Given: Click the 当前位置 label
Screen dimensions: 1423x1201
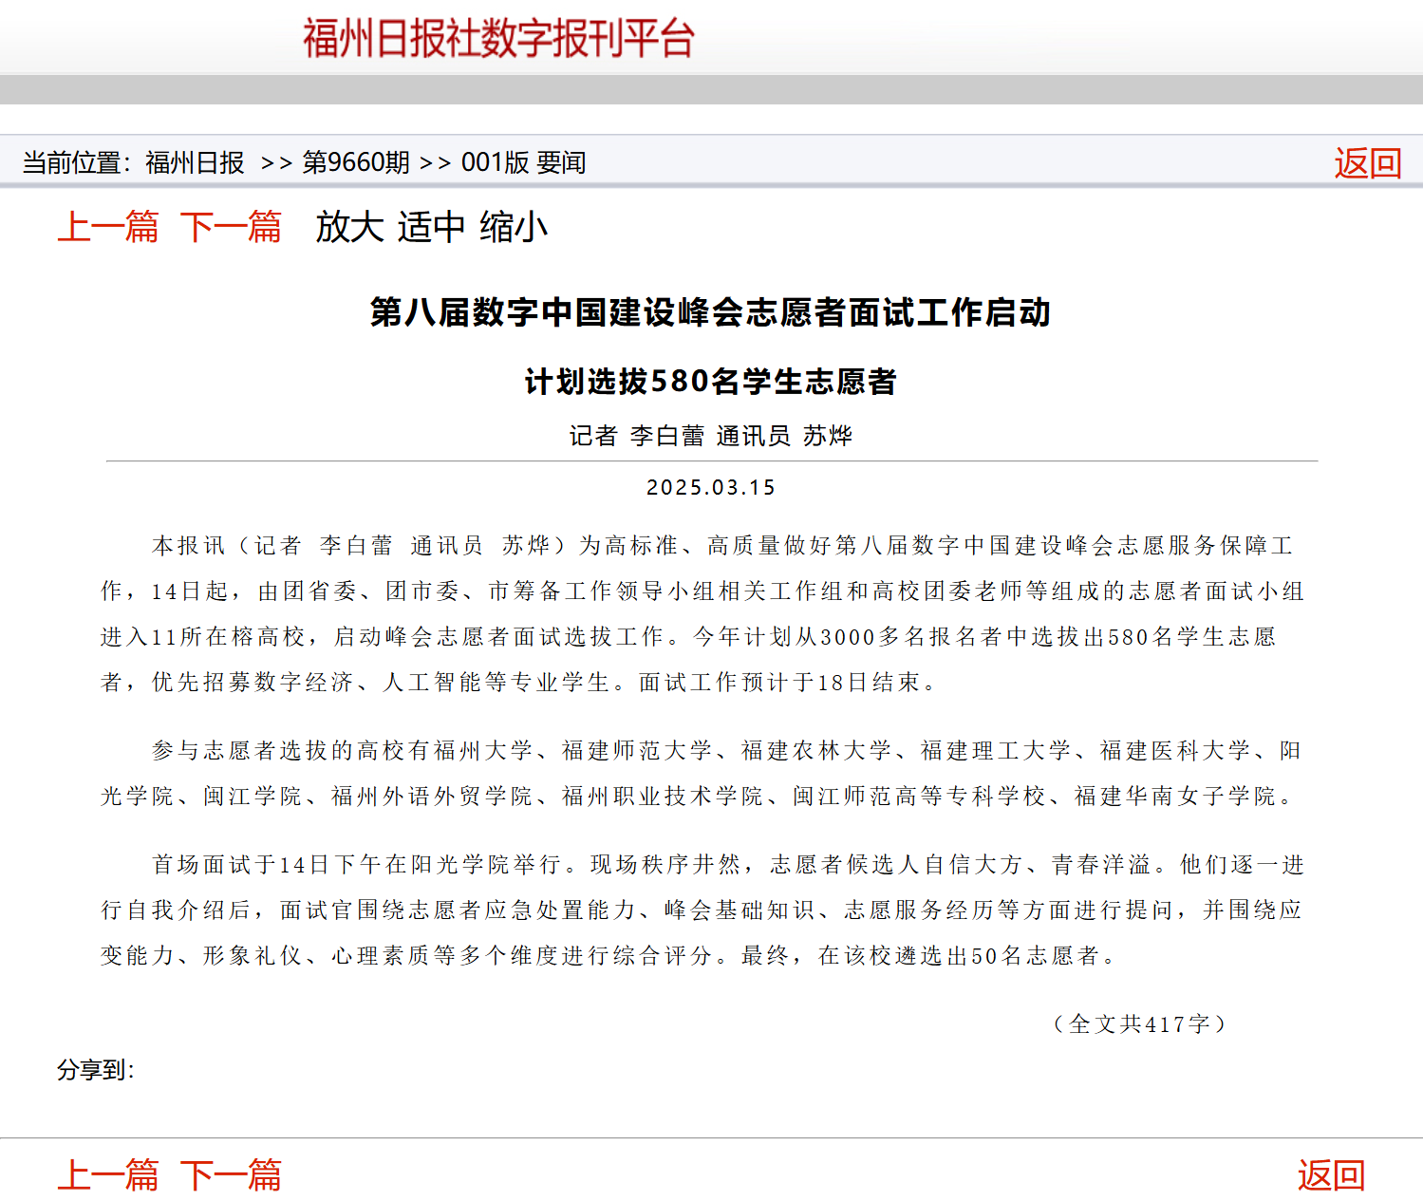Looking at the screenshot, I should coord(76,162).
